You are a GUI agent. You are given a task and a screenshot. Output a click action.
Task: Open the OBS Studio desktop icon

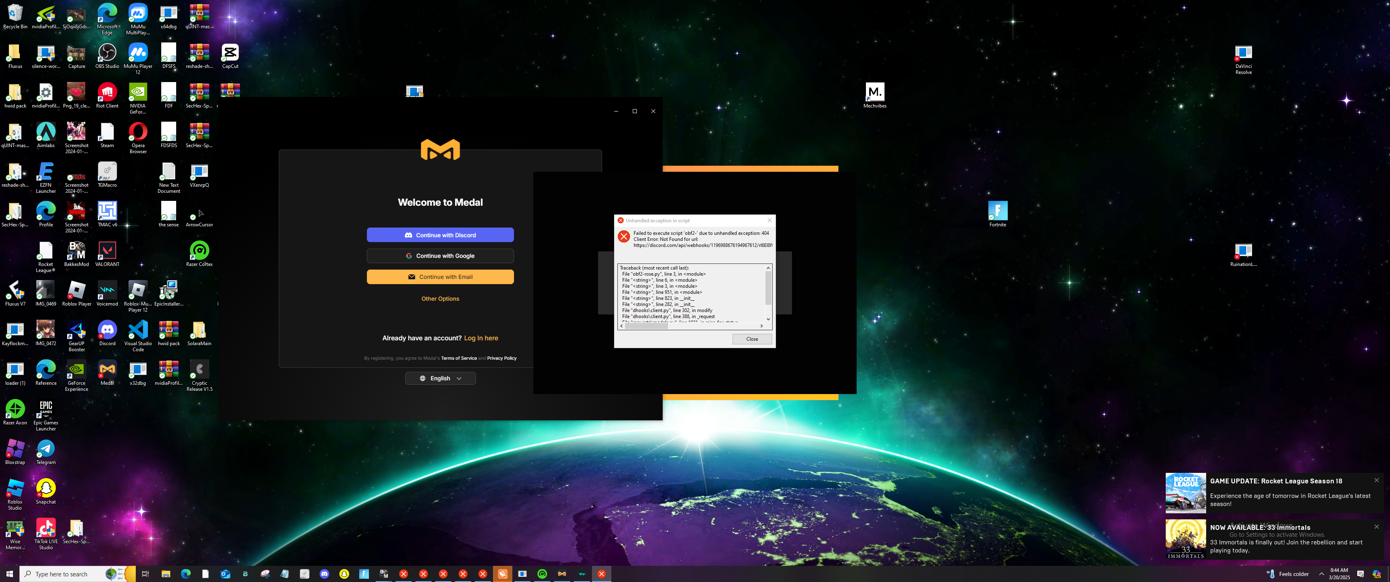pyautogui.click(x=107, y=56)
